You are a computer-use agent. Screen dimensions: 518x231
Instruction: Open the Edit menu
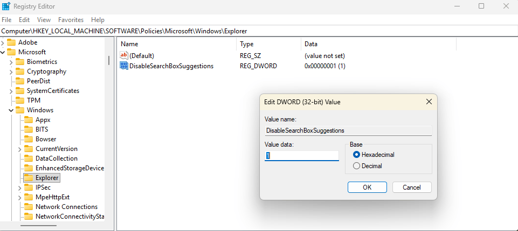tap(24, 19)
